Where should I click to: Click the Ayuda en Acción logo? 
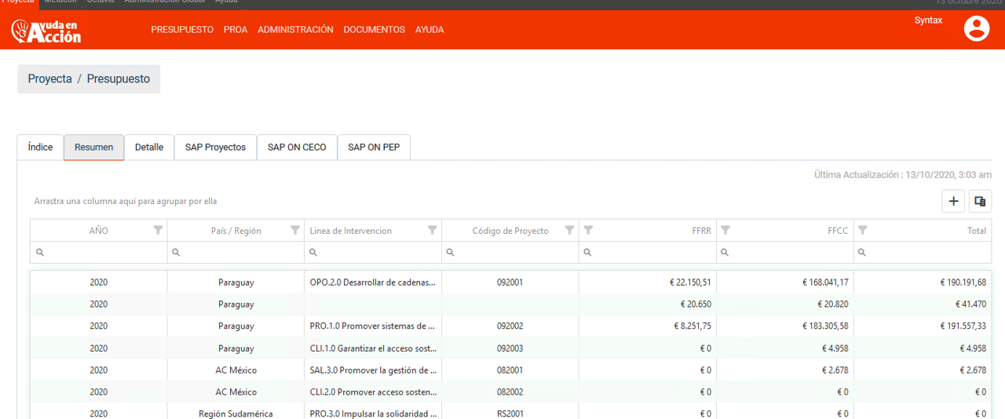point(46,31)
